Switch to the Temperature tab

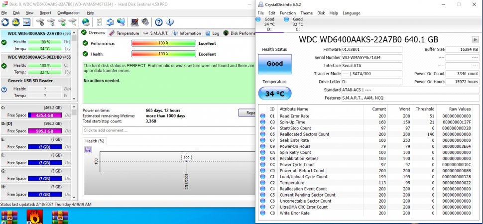[x=124, y=33]
